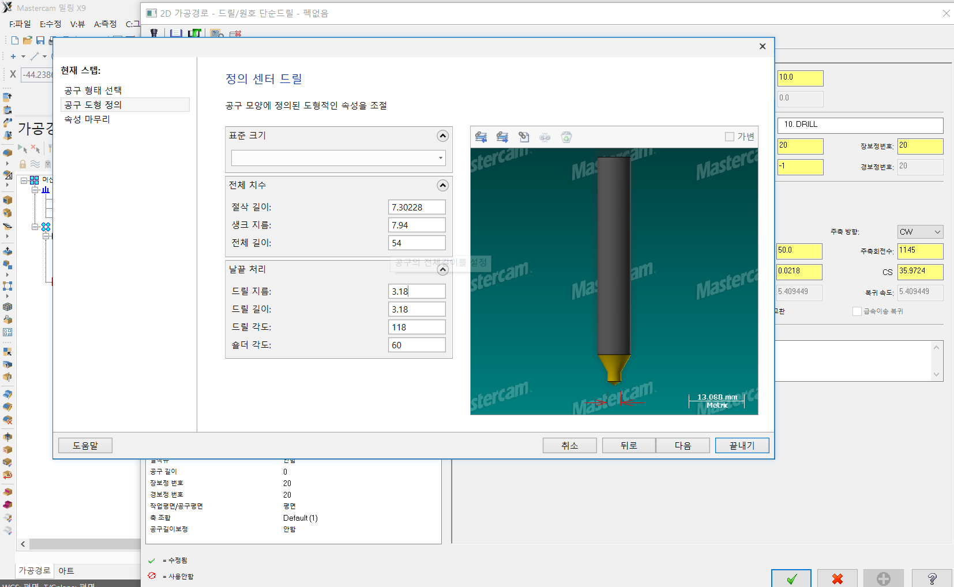
Task: Click the 취소 cancel button
Action: [570, 446]
